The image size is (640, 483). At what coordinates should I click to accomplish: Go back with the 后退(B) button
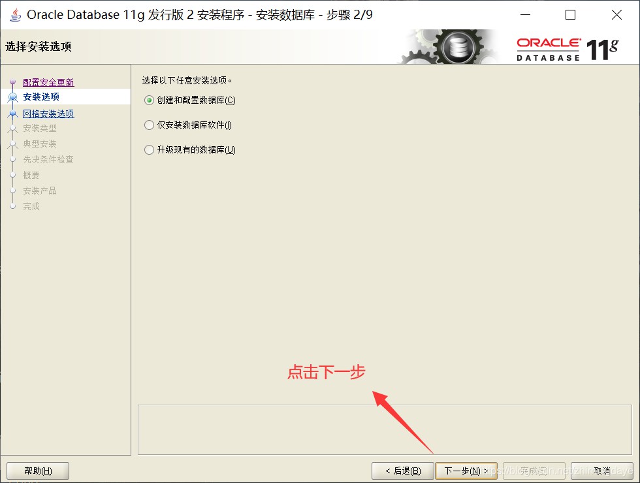[402, 471]
